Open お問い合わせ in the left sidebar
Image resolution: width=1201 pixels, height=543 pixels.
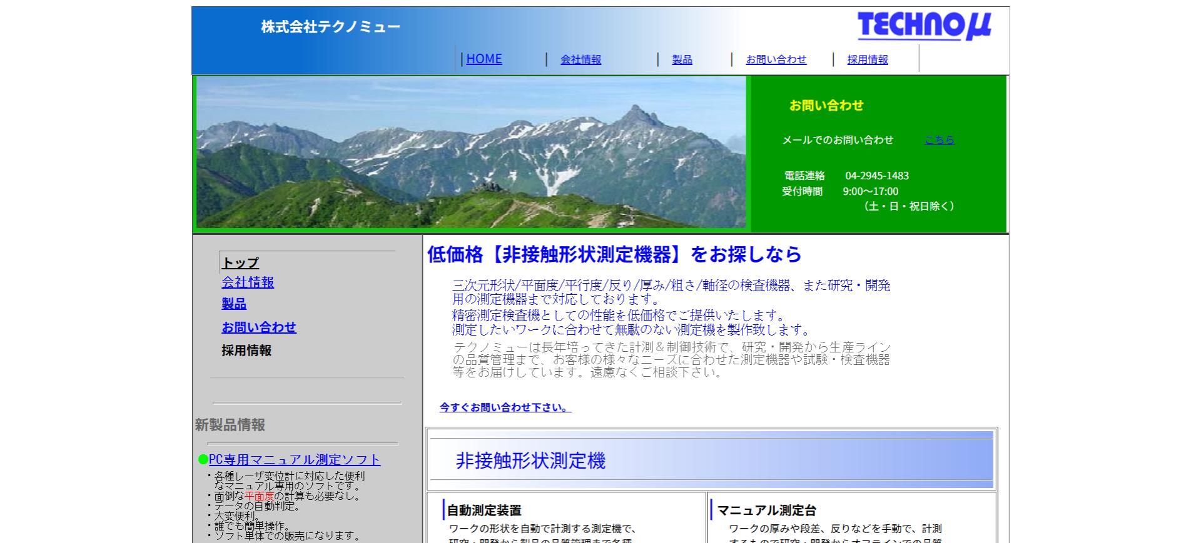click(x=259, y=327)
